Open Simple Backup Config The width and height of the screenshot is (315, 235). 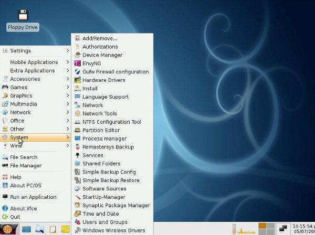tap(112, 172)
